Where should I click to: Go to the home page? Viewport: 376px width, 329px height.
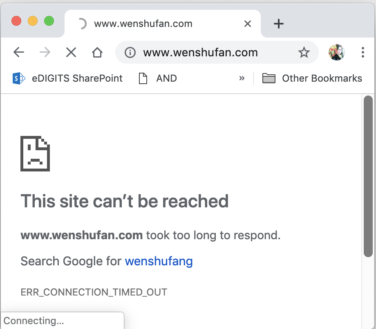tap(97, 52)
